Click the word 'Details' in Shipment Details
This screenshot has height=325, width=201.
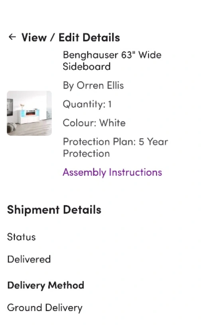82,210
